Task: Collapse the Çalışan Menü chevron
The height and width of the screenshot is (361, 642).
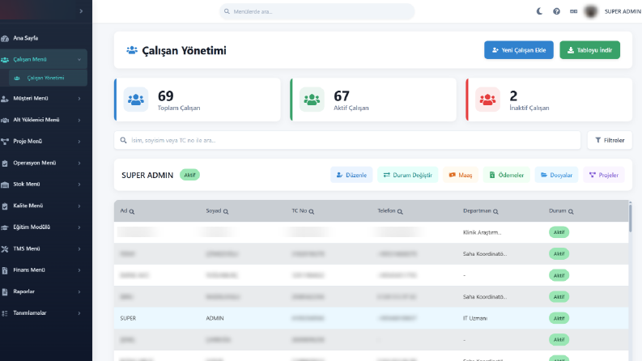Action: (79, 60)
